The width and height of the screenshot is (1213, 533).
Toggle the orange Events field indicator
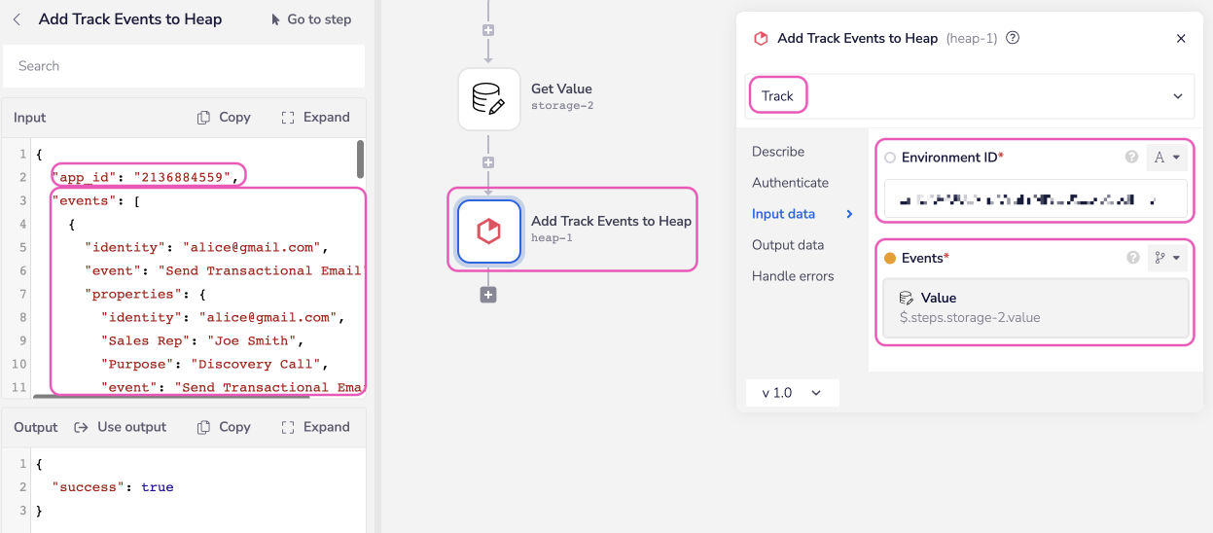890,259
